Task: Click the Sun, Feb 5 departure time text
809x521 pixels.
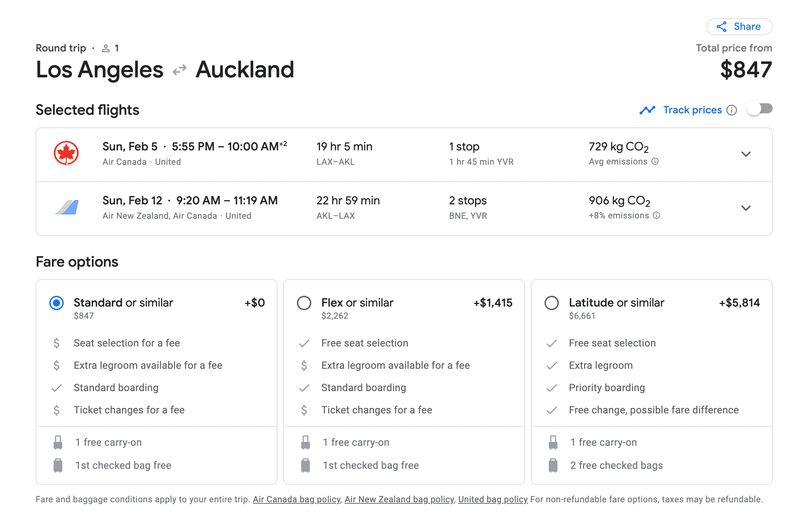Action: 195,146
